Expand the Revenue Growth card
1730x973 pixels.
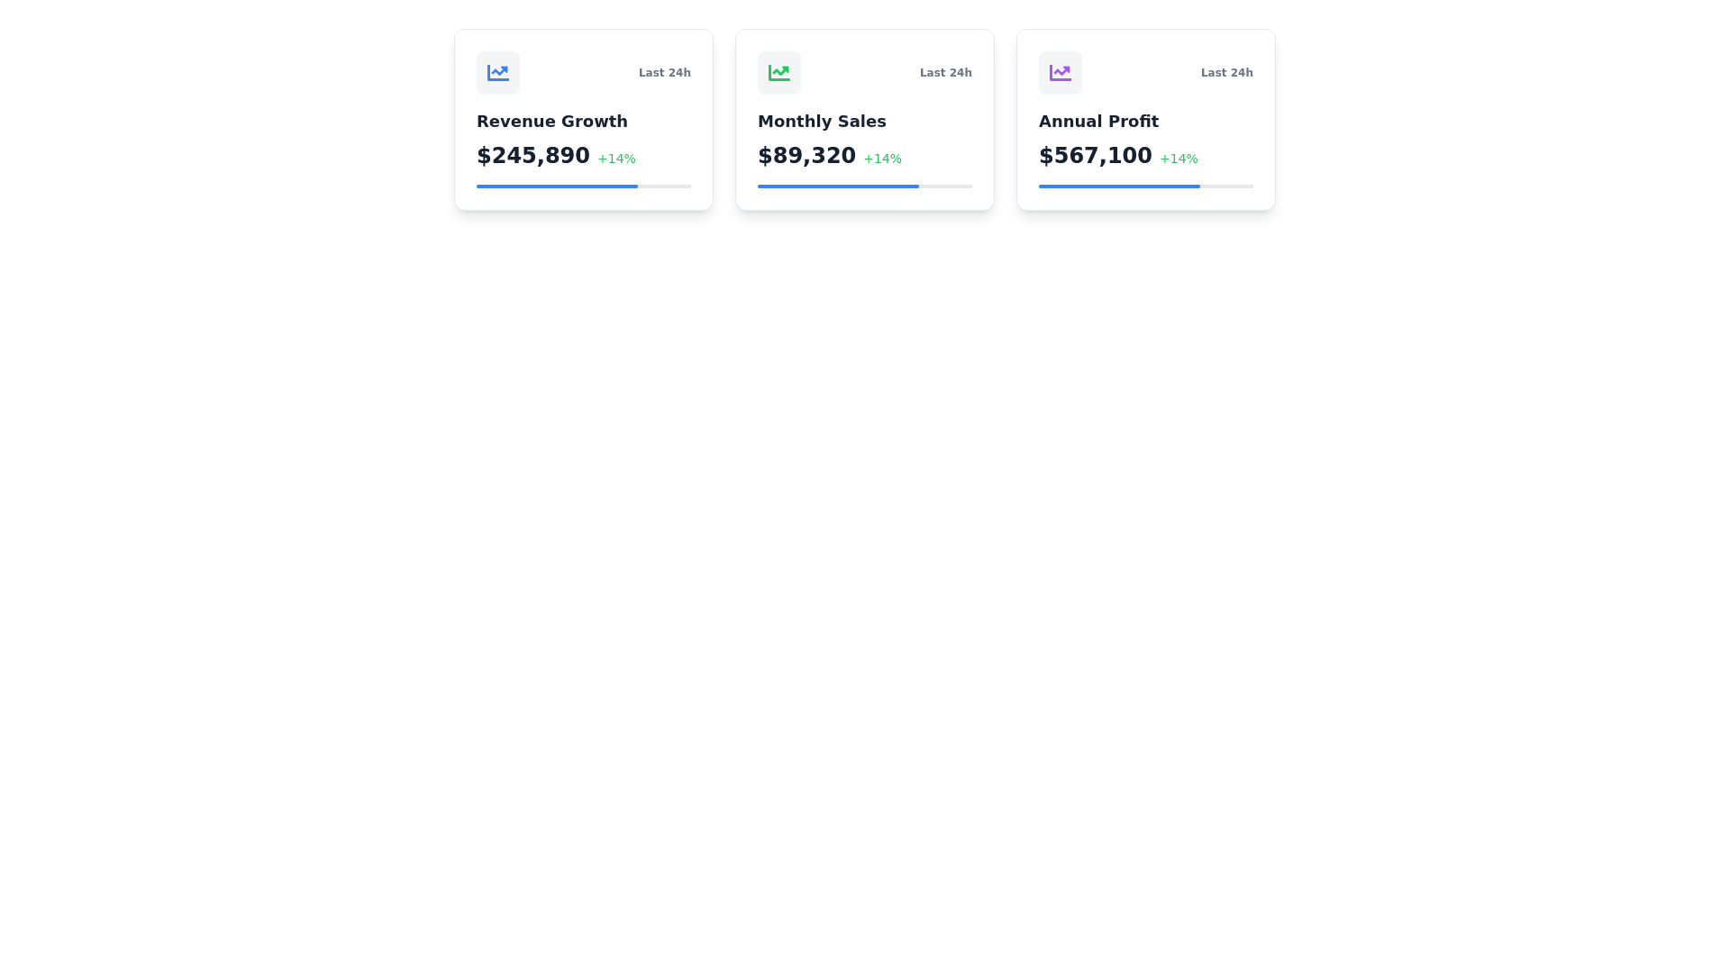[584, 119]
